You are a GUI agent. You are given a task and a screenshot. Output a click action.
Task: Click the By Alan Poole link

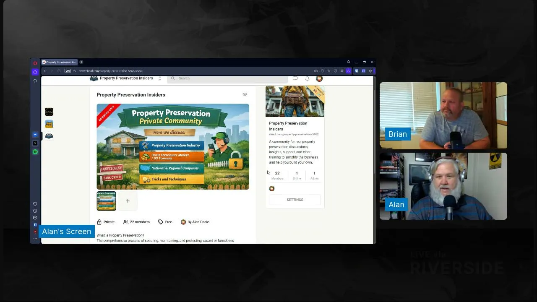pyautogui.click(x=195, y=222)
